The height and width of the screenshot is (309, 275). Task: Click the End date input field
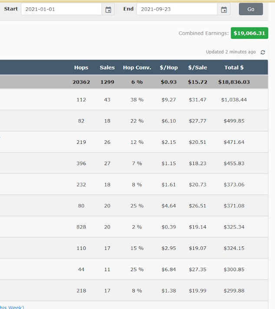[x=177, y=9]
